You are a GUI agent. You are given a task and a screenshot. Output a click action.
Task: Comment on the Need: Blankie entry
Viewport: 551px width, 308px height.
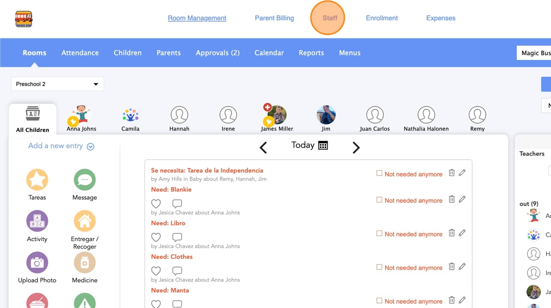click(177, 204)
